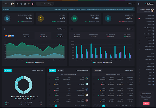Toggle the Marketing Cost legend series
This screenshot has height=108, width=156.
(x=107, y=63)
